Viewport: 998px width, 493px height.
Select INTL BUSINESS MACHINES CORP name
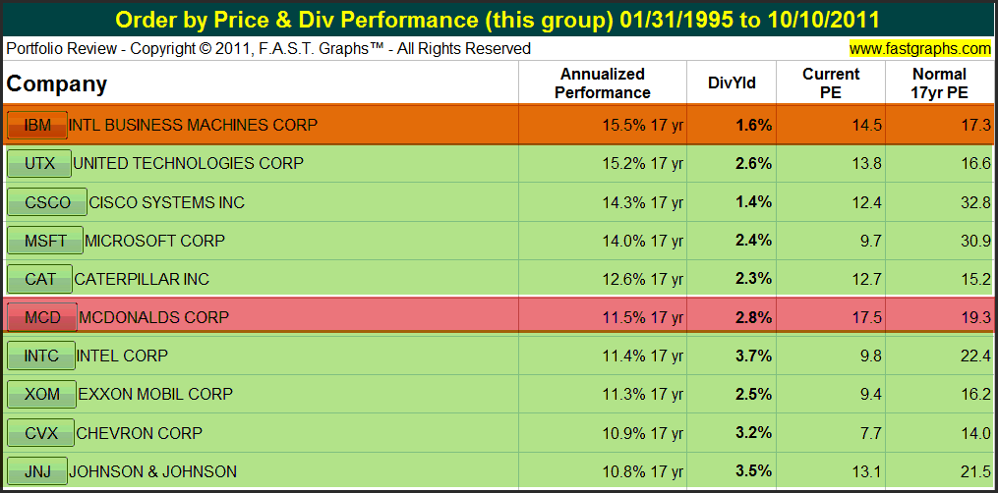pyautogui.click(x=192, y=125)
